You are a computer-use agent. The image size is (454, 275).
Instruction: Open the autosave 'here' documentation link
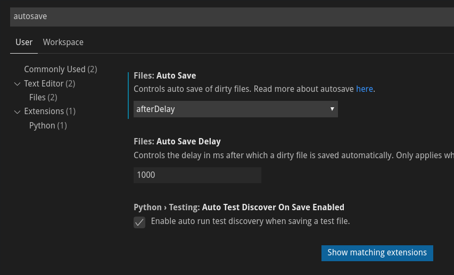coord(364,89)
